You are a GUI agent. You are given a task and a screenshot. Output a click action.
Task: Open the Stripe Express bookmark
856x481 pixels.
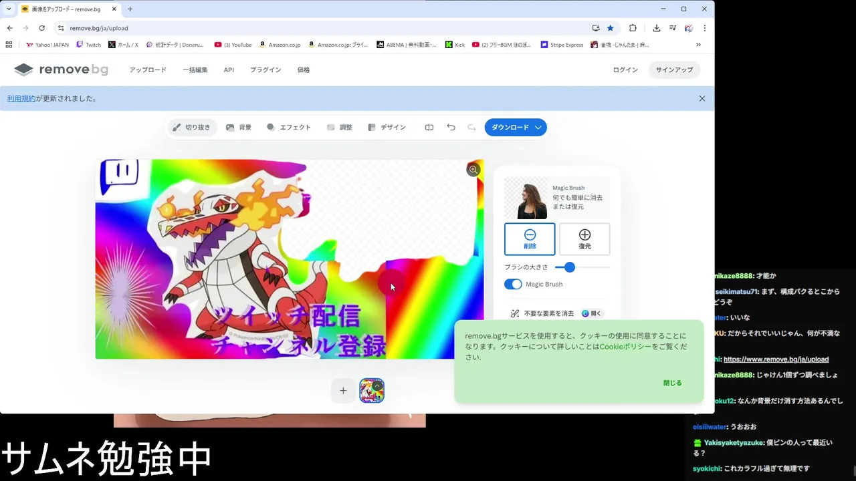point(562,45)
